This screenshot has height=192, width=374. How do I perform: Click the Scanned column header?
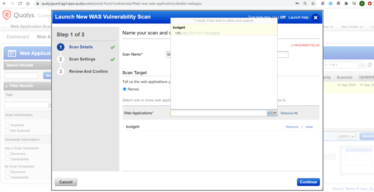coord(344,77)
